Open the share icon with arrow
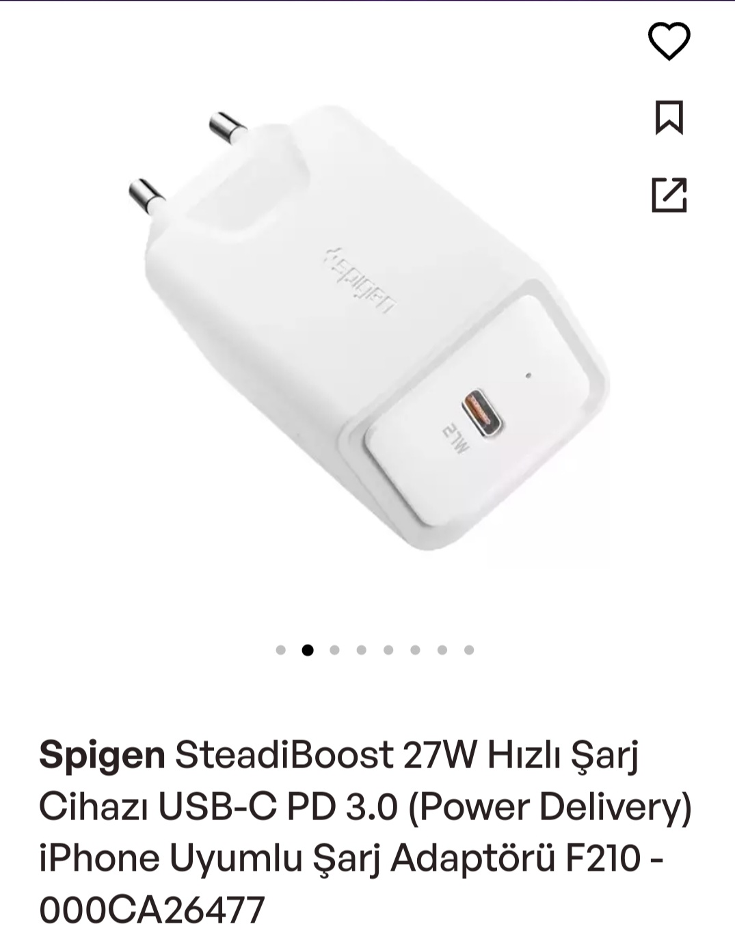 pyautogui.click(x=669, y=195)
